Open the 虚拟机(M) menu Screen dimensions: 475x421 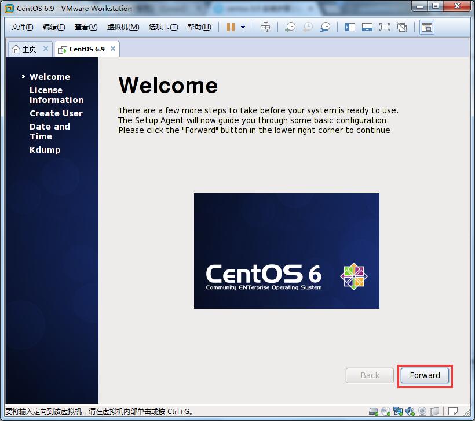pos(123,27)
